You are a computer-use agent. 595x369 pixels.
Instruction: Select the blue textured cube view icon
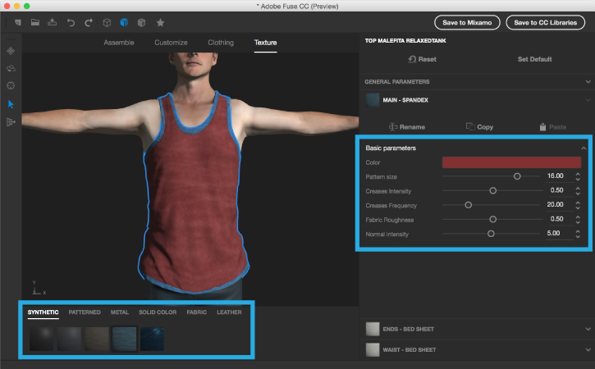point(124,22)
